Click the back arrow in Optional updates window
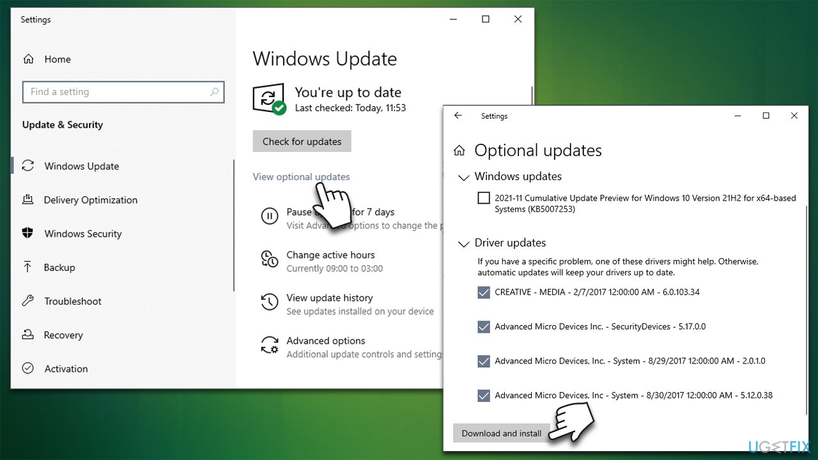818x460 pixels. tap(458, 116)
